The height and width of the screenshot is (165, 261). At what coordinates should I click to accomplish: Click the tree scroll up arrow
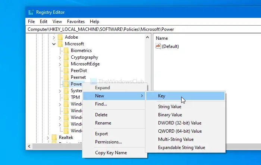point(147,37)
